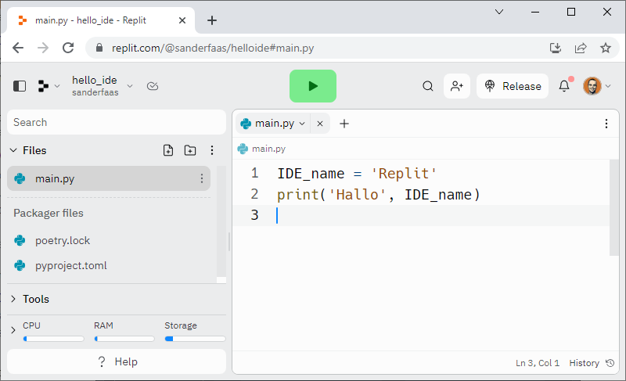Click the browser address bar URL
The width and height of the screenshot is (626, 381).
point(212,48)
